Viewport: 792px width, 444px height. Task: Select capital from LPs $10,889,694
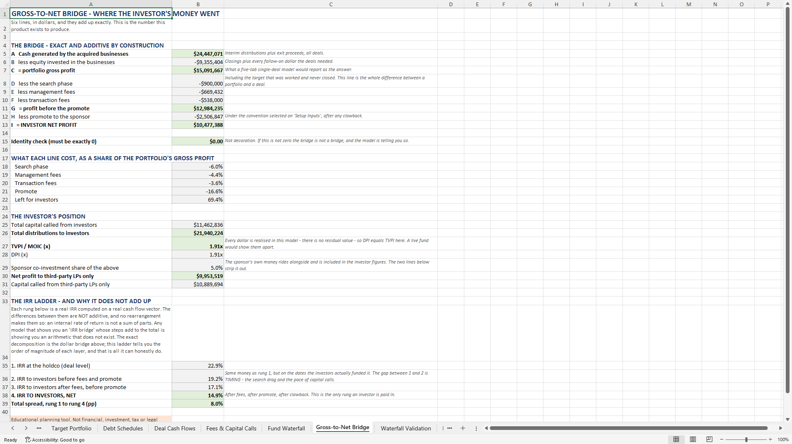[198, 284]
